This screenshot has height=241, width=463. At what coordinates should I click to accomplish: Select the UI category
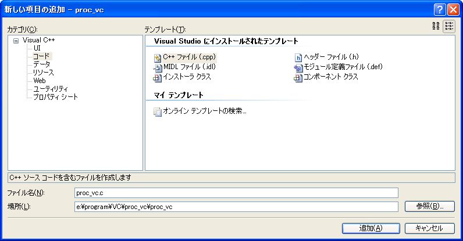tap(37, 48)
